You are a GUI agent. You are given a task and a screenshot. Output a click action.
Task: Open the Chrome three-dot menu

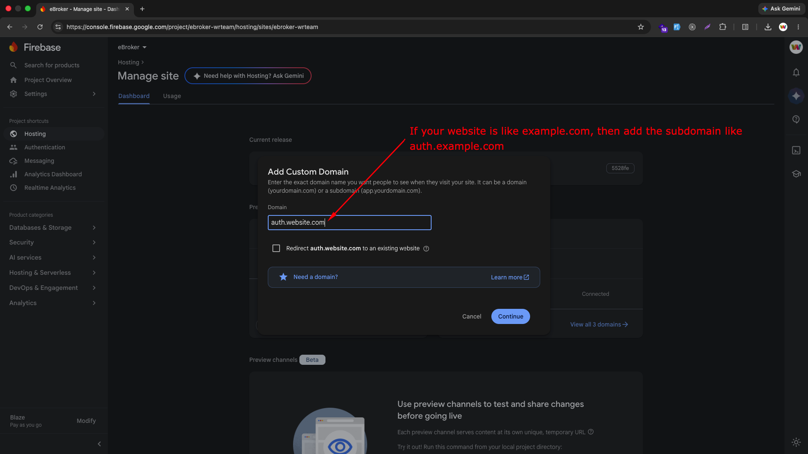pyautogui.click(x=798, y=27)
